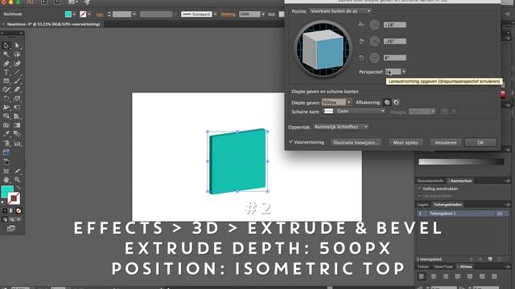
Task: Select the Scale tool
Action: tap(17, 98)
